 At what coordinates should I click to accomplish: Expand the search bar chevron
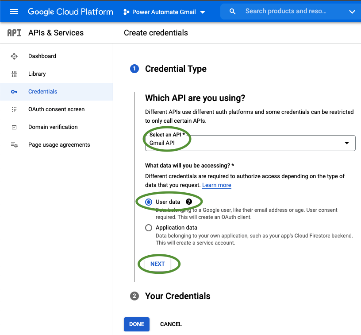click(353, 11)
